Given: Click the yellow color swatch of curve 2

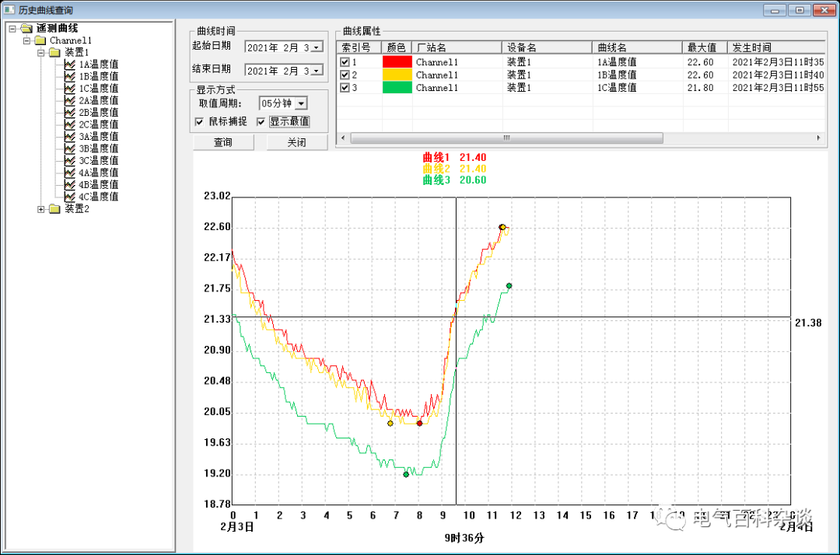Looking at the screenshot, I should (397, 75).
